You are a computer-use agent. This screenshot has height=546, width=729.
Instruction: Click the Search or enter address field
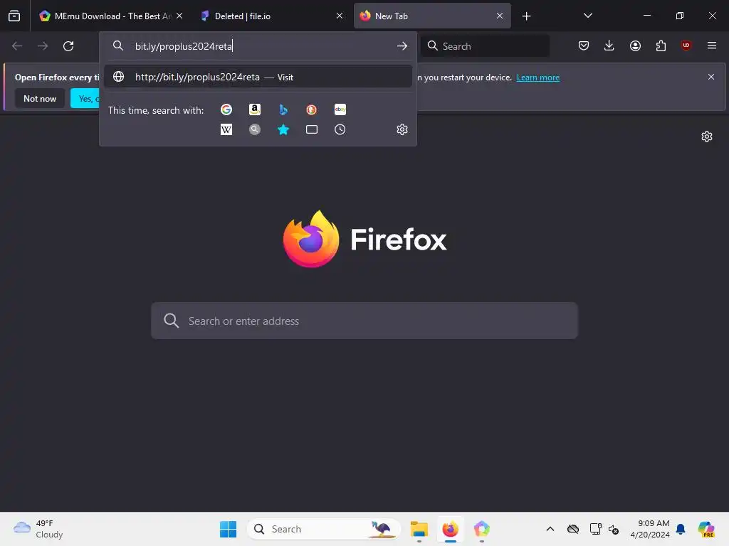click(x=364, y=321)
